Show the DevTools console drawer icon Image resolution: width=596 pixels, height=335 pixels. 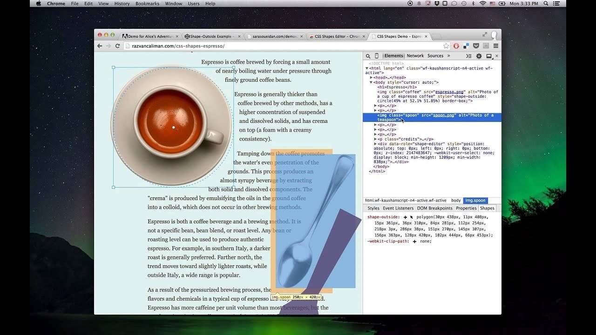[469, 56]
